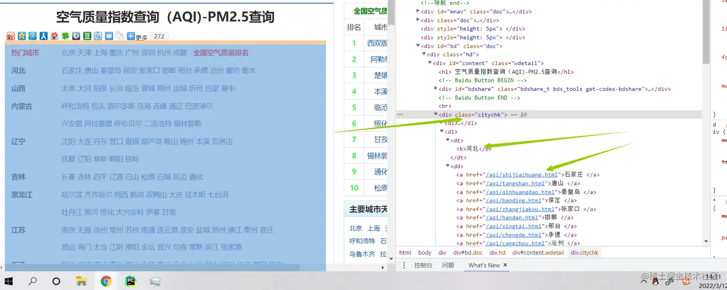This screenshot has width=727, height=290.
Task: Open taskbar search magnifier
Action: [x=33, y=281]
